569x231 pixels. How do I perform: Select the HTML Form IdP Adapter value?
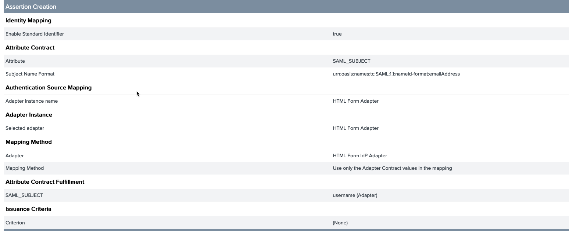pos(360,155)
